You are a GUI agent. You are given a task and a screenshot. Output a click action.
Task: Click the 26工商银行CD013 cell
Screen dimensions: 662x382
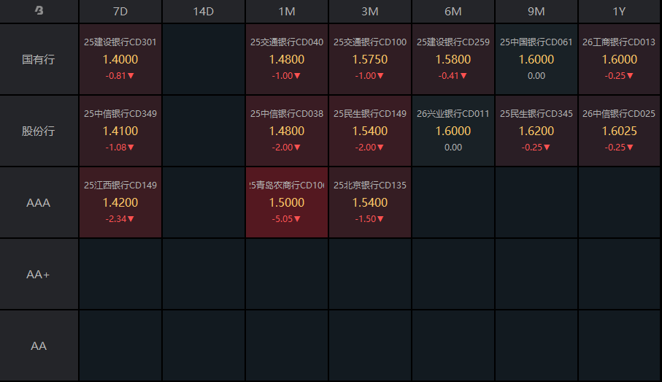620,59
